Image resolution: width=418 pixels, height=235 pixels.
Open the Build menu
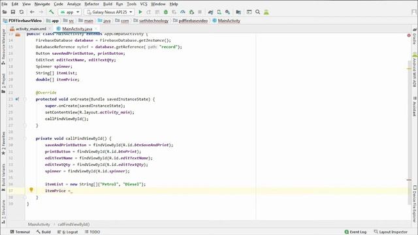[x=108, y=4]
